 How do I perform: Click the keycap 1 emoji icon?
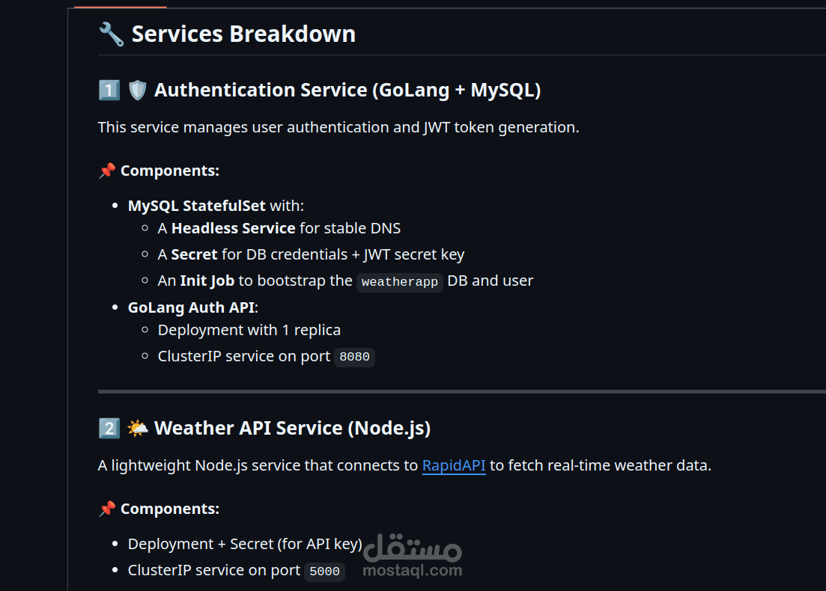coord(109,91)
